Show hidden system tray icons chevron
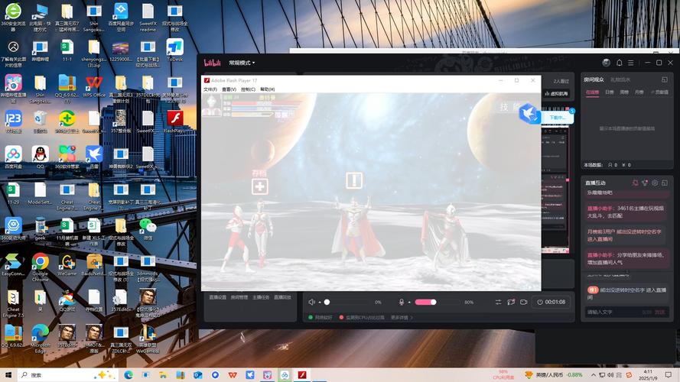The height and width of the screenshot is (382, 680). coord(594,374)
